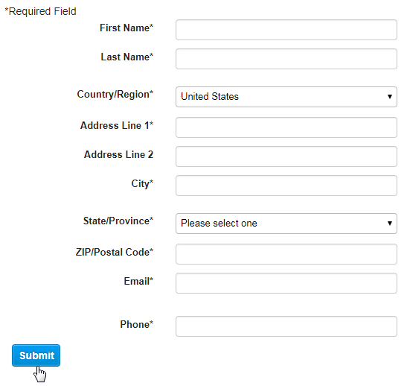Screen dimensions: 407x386
Task: Click the Phone number input field
Action: [x=286, y=326]
